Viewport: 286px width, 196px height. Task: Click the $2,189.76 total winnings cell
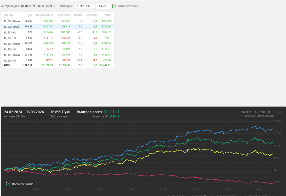(47, 65)
